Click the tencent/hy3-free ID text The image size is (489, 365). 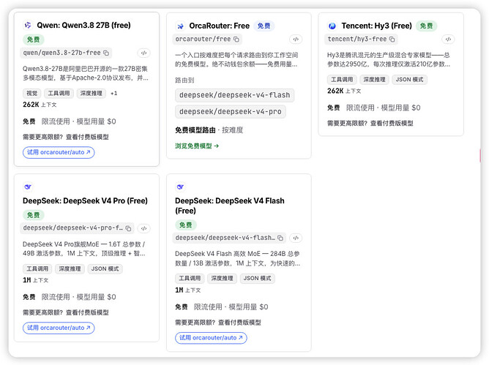click(x=357, y=39)
